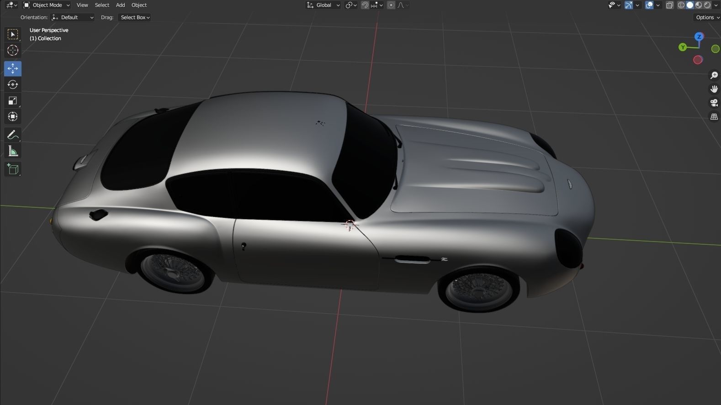
Task: Switch to Rendered shading
Action: click(707, 5)
